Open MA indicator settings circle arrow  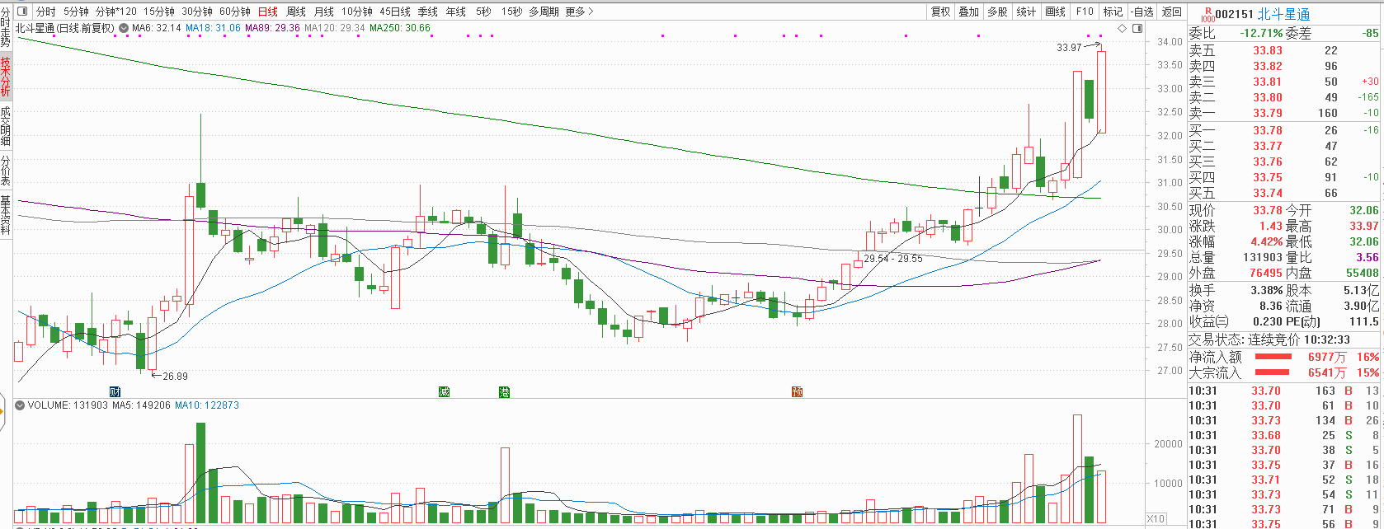pyautogui.click(x=124, y=28)
